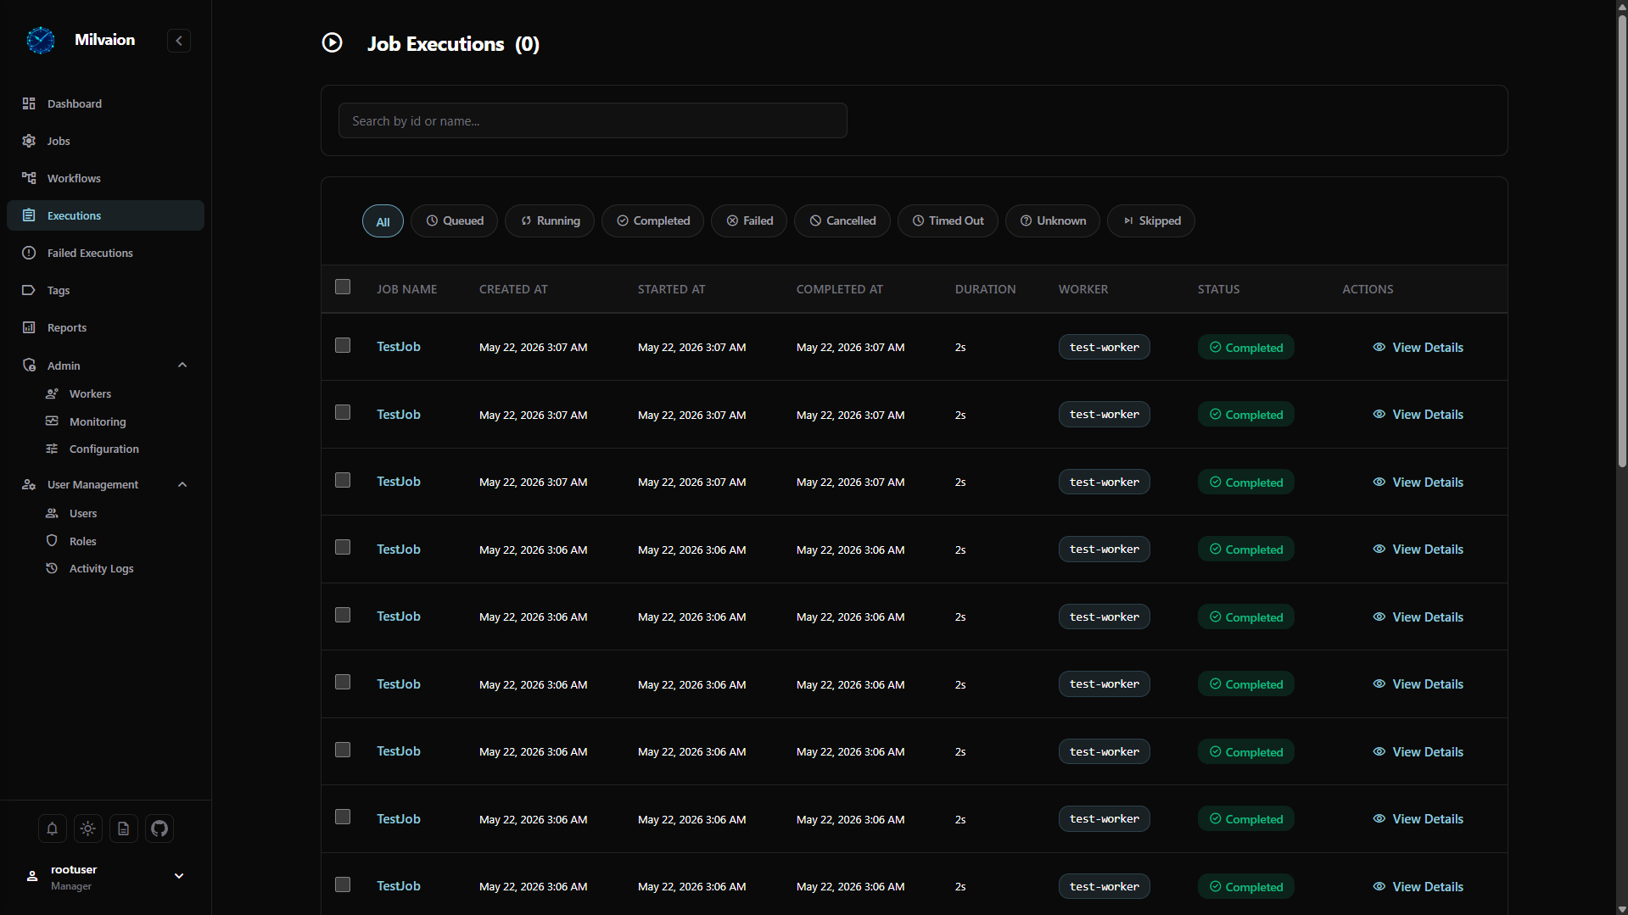The height and width of the screenshot is (915, 1628).
Task: Filter executions by Skipped status
Action: (1151, 221)
